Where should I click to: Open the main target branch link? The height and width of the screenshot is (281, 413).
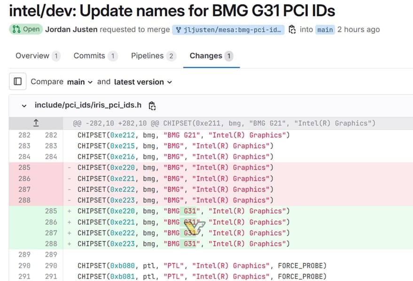325,30
